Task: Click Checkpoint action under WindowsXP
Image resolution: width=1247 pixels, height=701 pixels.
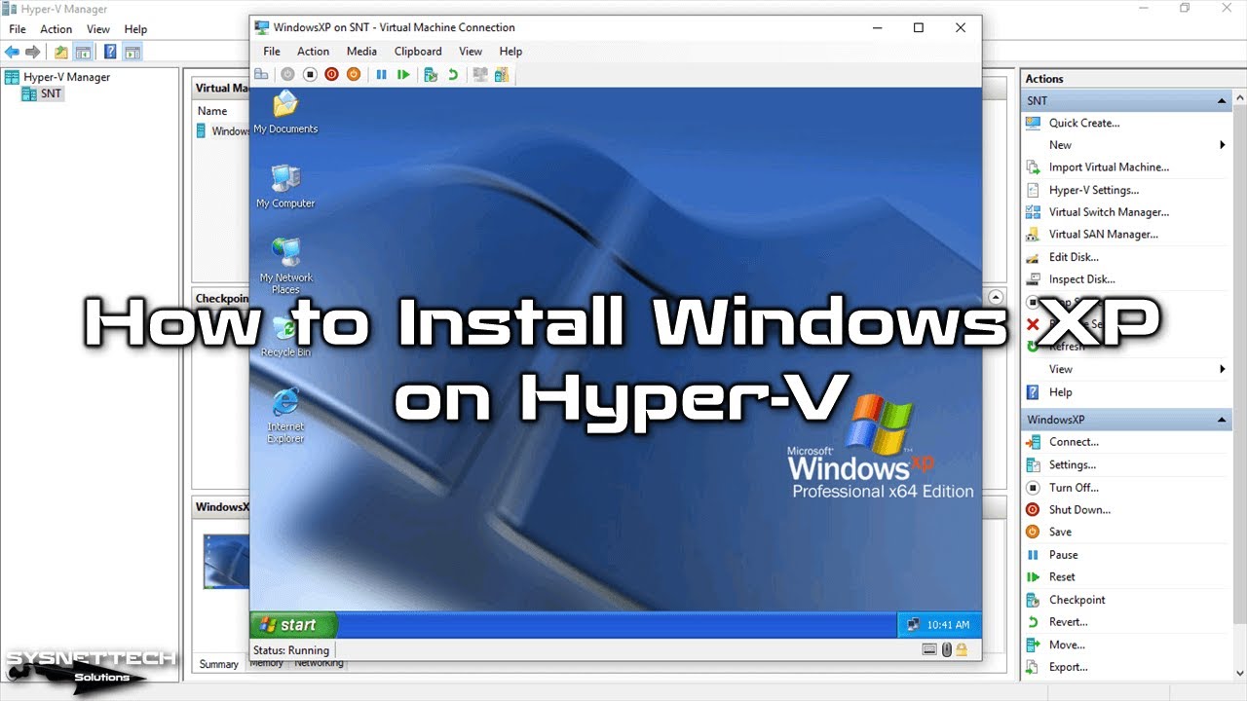Action: tap(1077, 601)
